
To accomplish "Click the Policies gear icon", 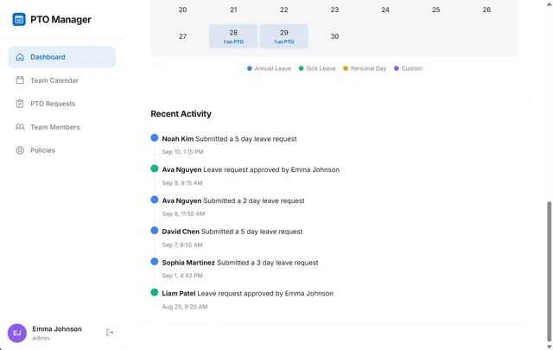I will [x=20, y=150].
